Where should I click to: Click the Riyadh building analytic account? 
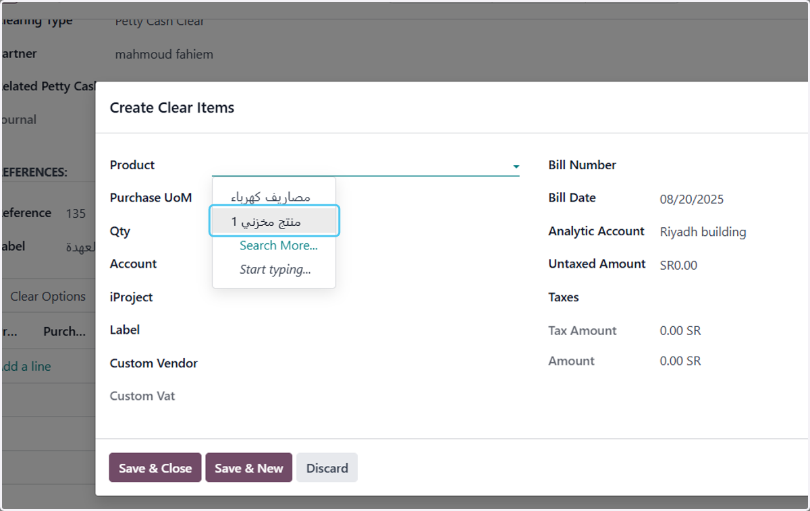(x=703, y=232)
